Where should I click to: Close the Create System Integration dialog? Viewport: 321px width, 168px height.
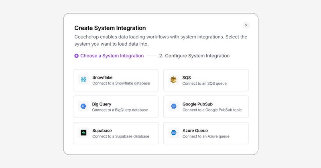pyautogui.click(x=246, y=25)
